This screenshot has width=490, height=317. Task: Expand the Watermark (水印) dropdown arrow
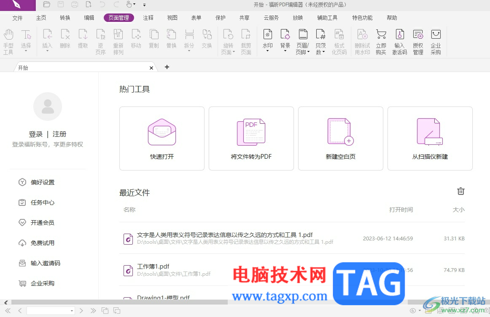(x=267, y=51)
